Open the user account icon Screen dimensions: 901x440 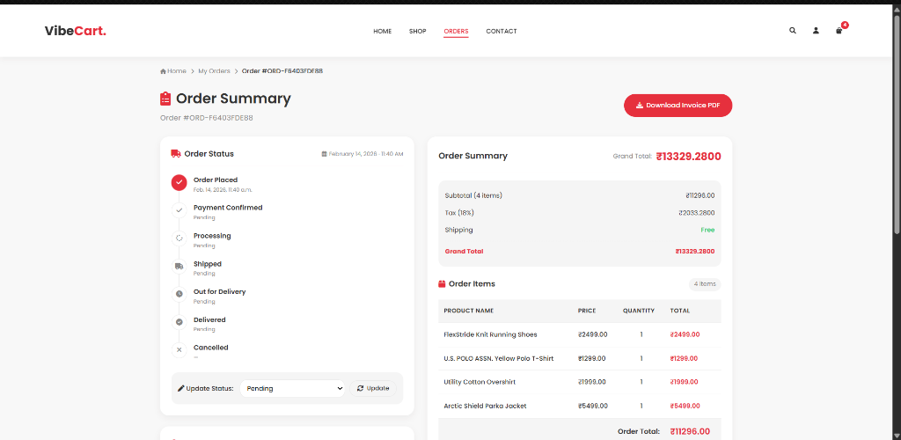[x=816, y=31]
